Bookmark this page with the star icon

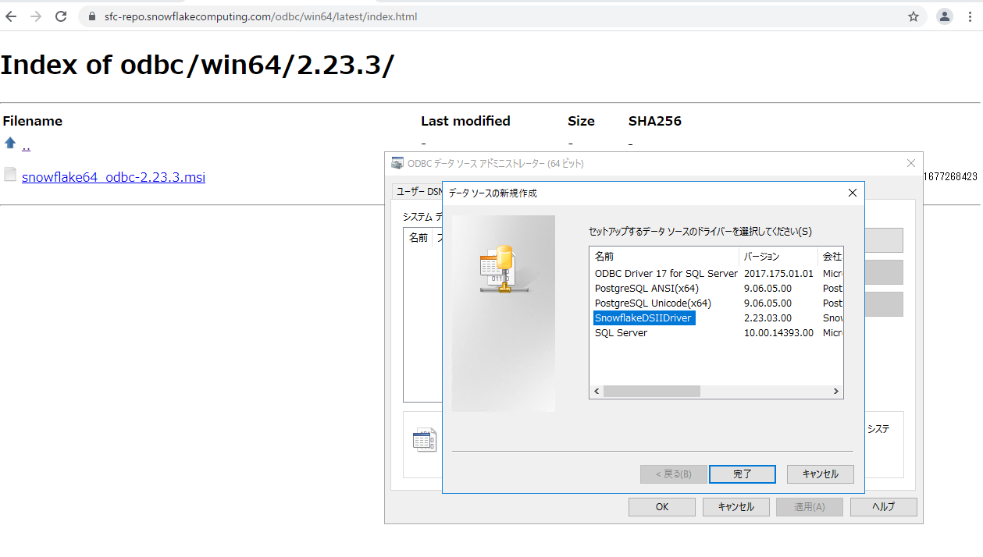click(914, 16)
